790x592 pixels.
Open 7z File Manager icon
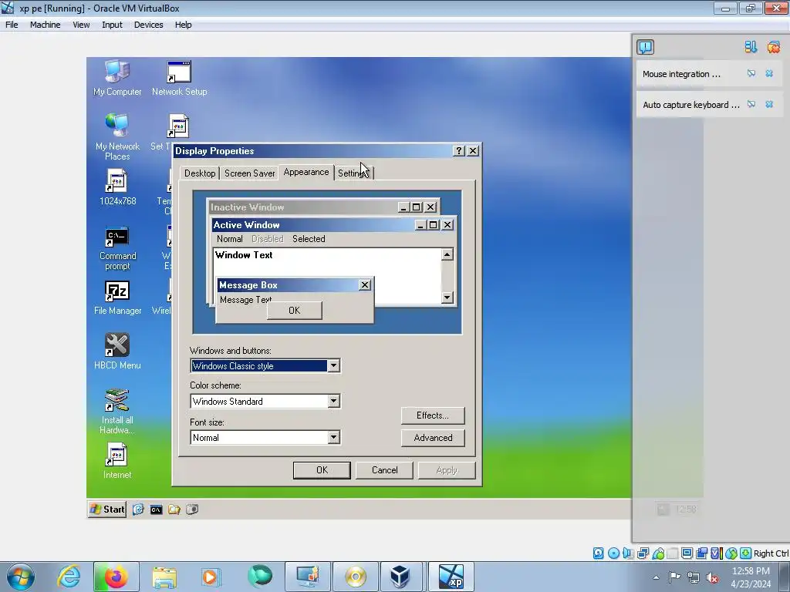pos(117,298)
